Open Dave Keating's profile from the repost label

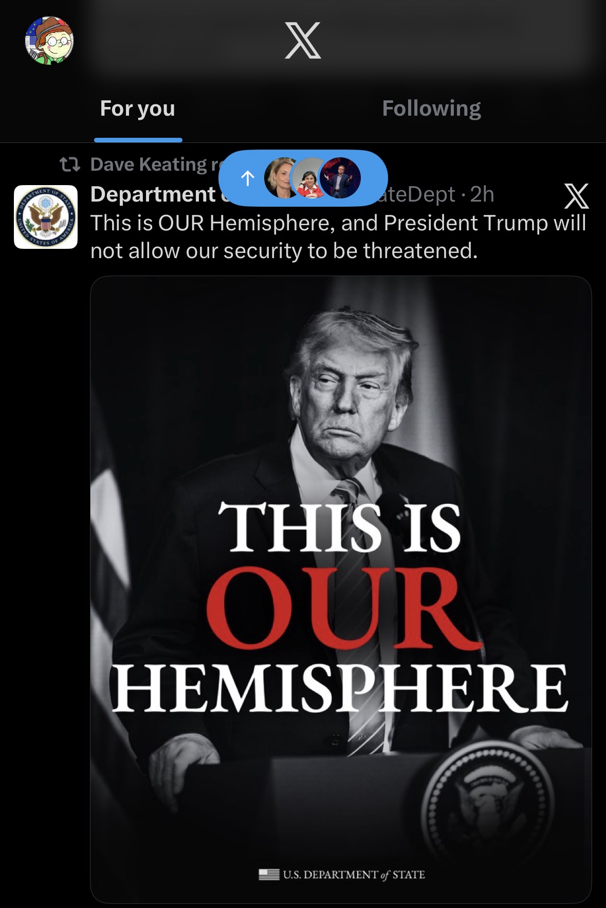(x=148, y=164)
